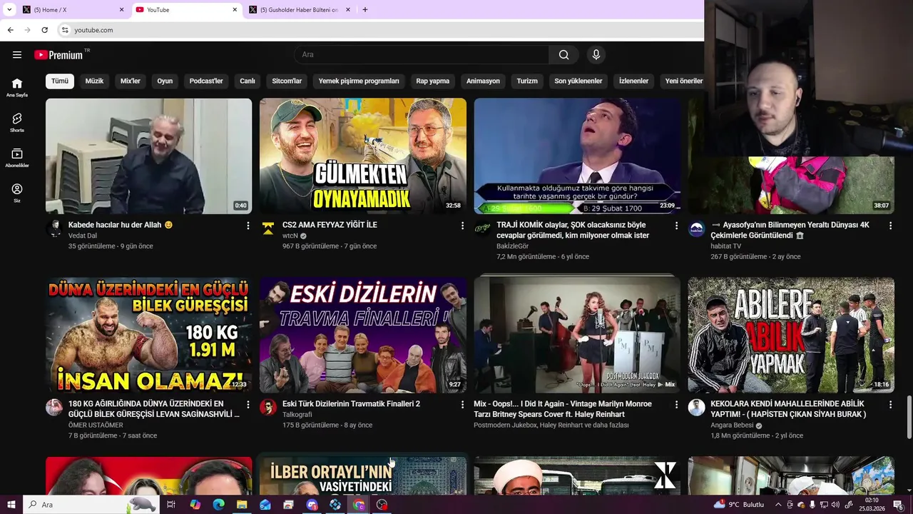Select the Podcast'ler filter chip

coord(206,81)
